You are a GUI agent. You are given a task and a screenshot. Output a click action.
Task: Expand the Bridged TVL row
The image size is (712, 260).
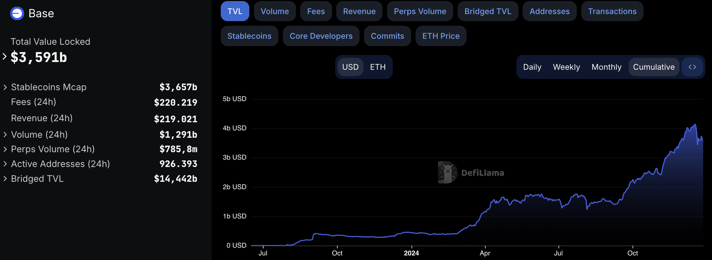pos(5,179)
